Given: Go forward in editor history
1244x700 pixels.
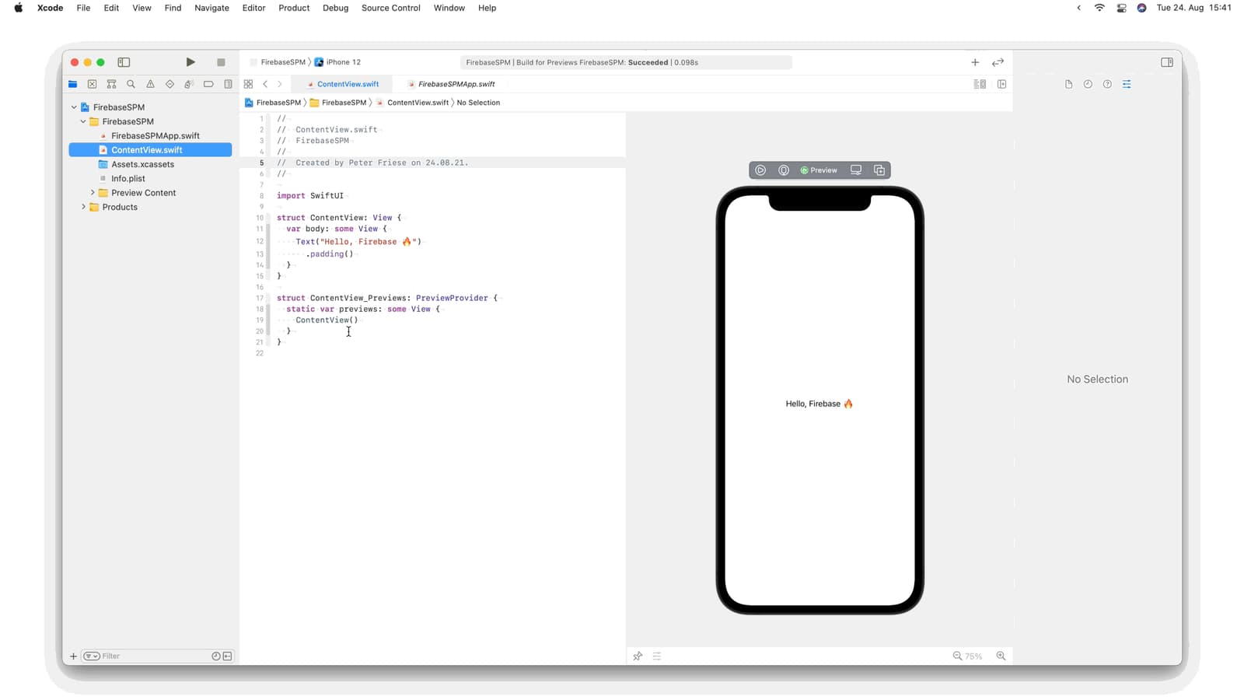Looking at the screenshot, I should 280,84.
